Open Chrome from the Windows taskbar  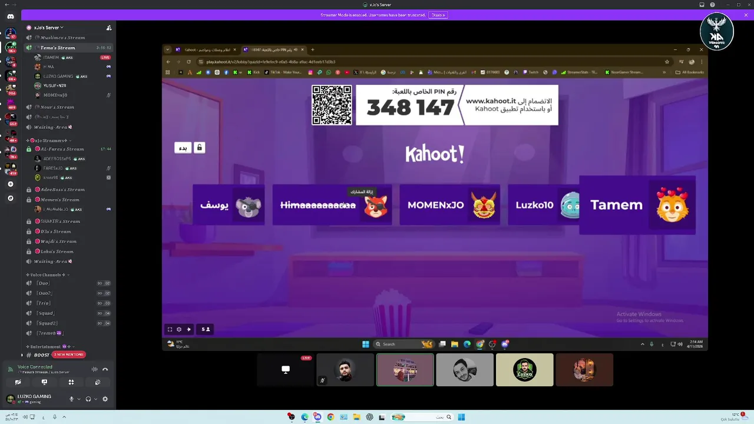(x=330, y=417)
